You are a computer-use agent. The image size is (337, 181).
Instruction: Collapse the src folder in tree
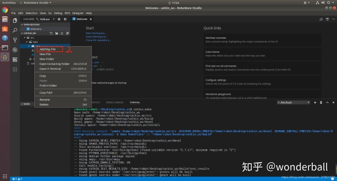pos(25,37)
